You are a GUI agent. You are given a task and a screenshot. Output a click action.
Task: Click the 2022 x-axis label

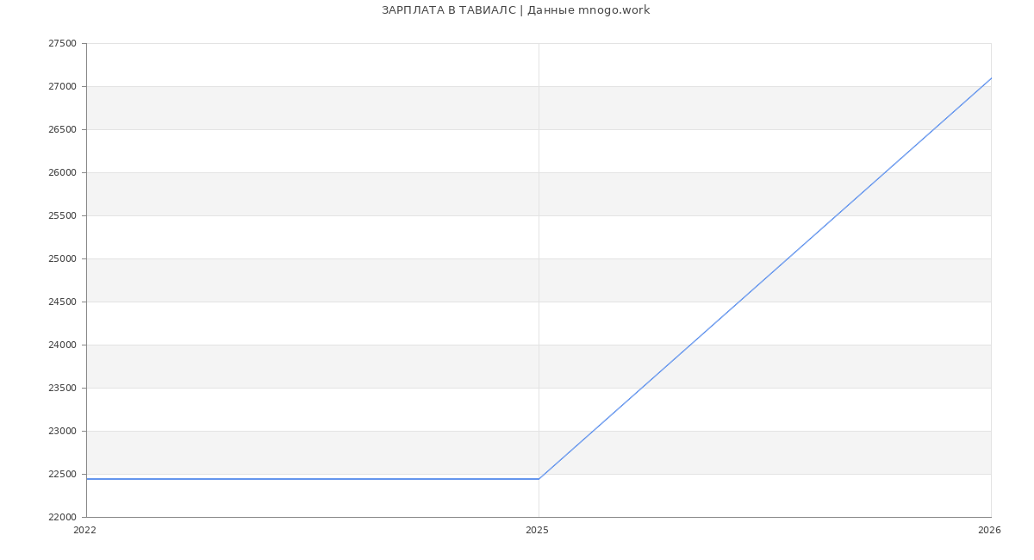(x=85, y=531)
